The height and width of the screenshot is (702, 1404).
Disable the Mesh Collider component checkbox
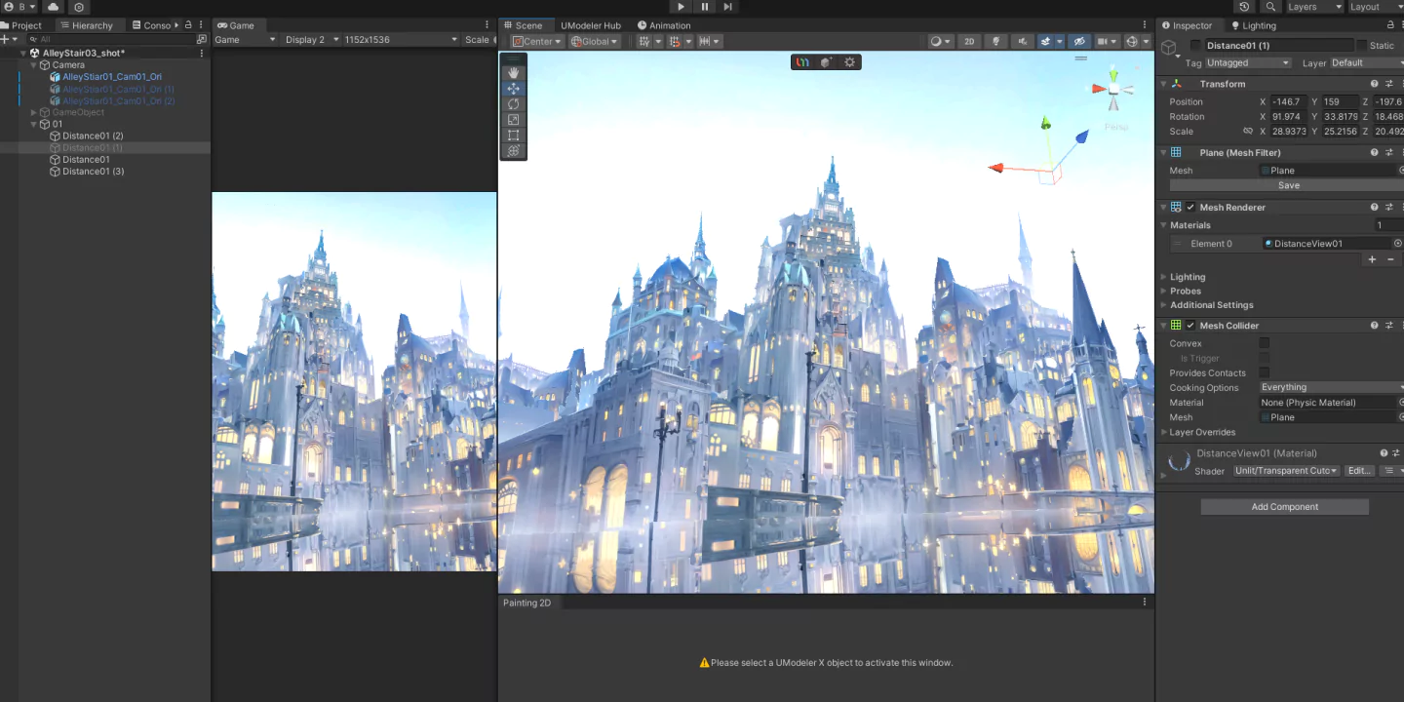[1190, 326]
